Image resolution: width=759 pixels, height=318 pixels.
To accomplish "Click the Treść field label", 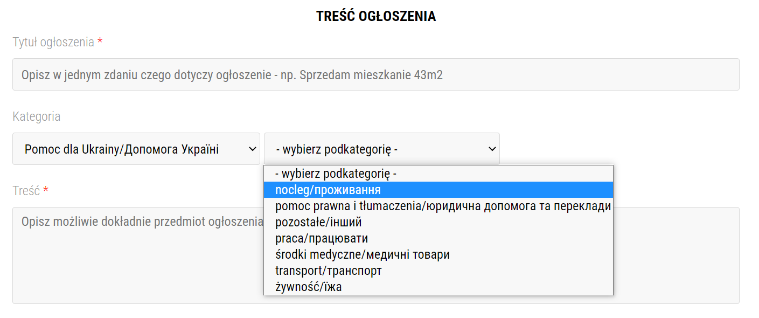I will tap(26, 191).
